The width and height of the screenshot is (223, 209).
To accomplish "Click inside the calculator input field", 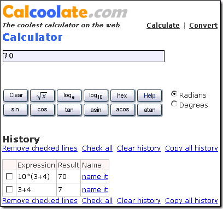I will click(84, 56).
